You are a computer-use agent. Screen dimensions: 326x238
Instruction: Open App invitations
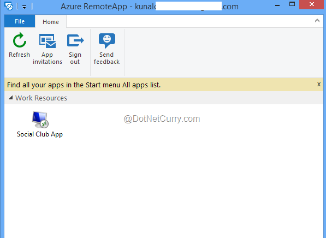[x=48, y=49]
